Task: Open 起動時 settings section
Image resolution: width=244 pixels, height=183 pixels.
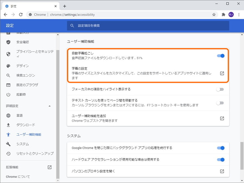Action: [x=21, y=94]
